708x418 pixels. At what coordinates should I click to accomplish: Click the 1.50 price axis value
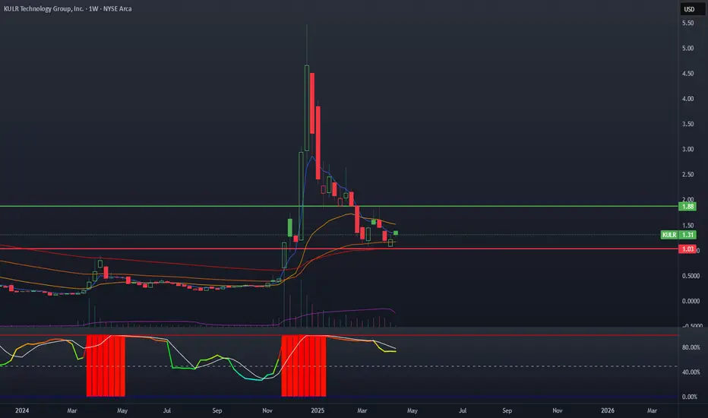tap(687, 226)
